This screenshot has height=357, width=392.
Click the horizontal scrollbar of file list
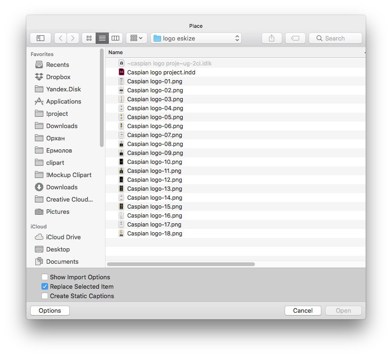point(181,264)
